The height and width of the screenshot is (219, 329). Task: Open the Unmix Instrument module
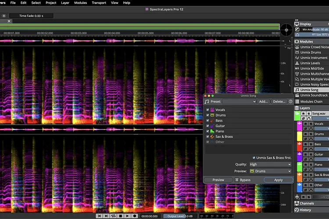tap(312, 58)
